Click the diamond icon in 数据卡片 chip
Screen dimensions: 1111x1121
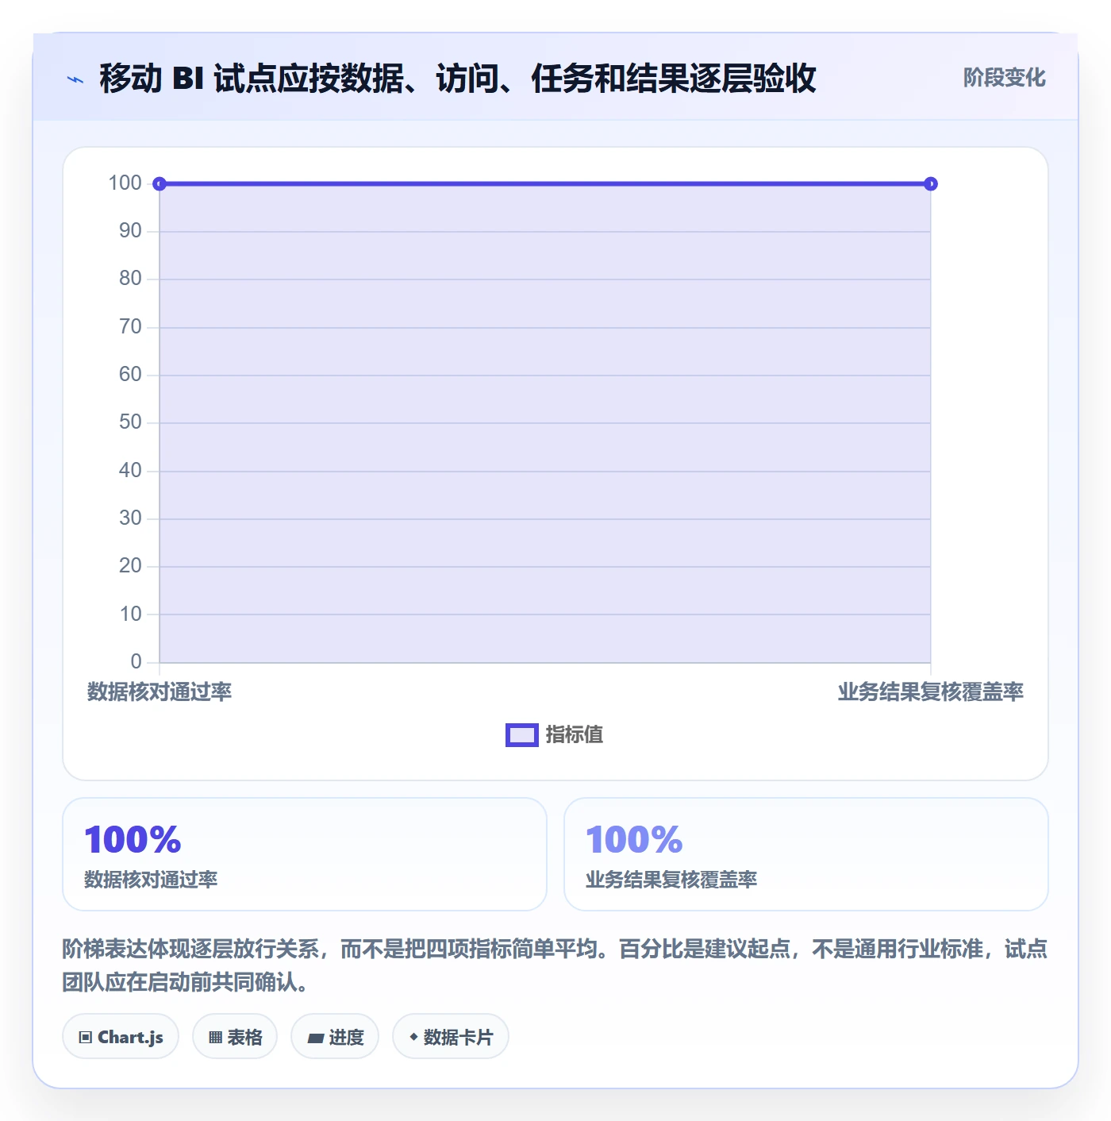pyautogui.click(x=413, y=1037)
